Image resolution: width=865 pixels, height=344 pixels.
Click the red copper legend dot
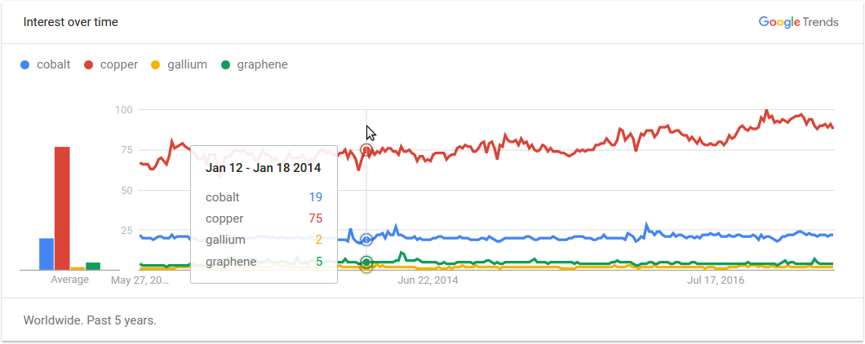click(89, 64)
